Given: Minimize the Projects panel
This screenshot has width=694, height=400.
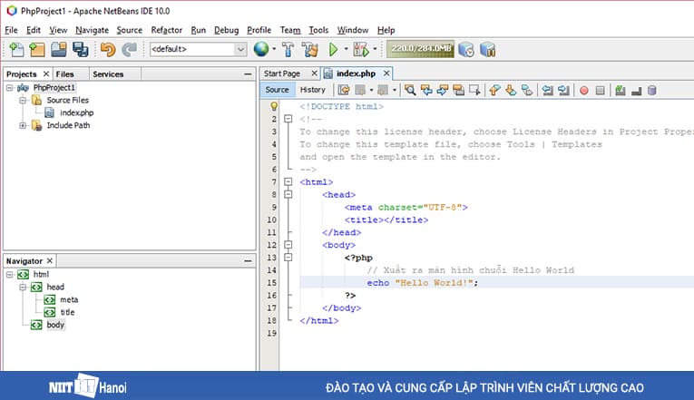Looking at the screenshot, I should click(x=248, y=73).
